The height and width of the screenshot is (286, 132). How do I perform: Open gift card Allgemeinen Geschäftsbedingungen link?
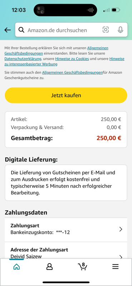tap(72, 73)
